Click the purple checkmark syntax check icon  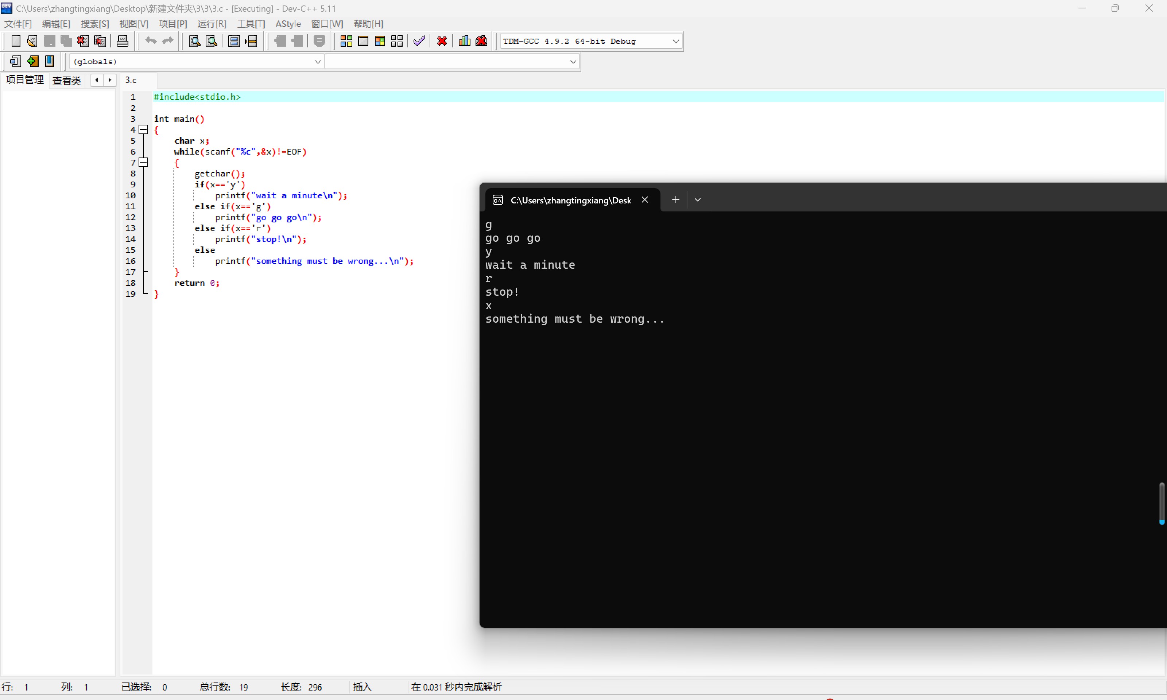click(x=419, y=41)
